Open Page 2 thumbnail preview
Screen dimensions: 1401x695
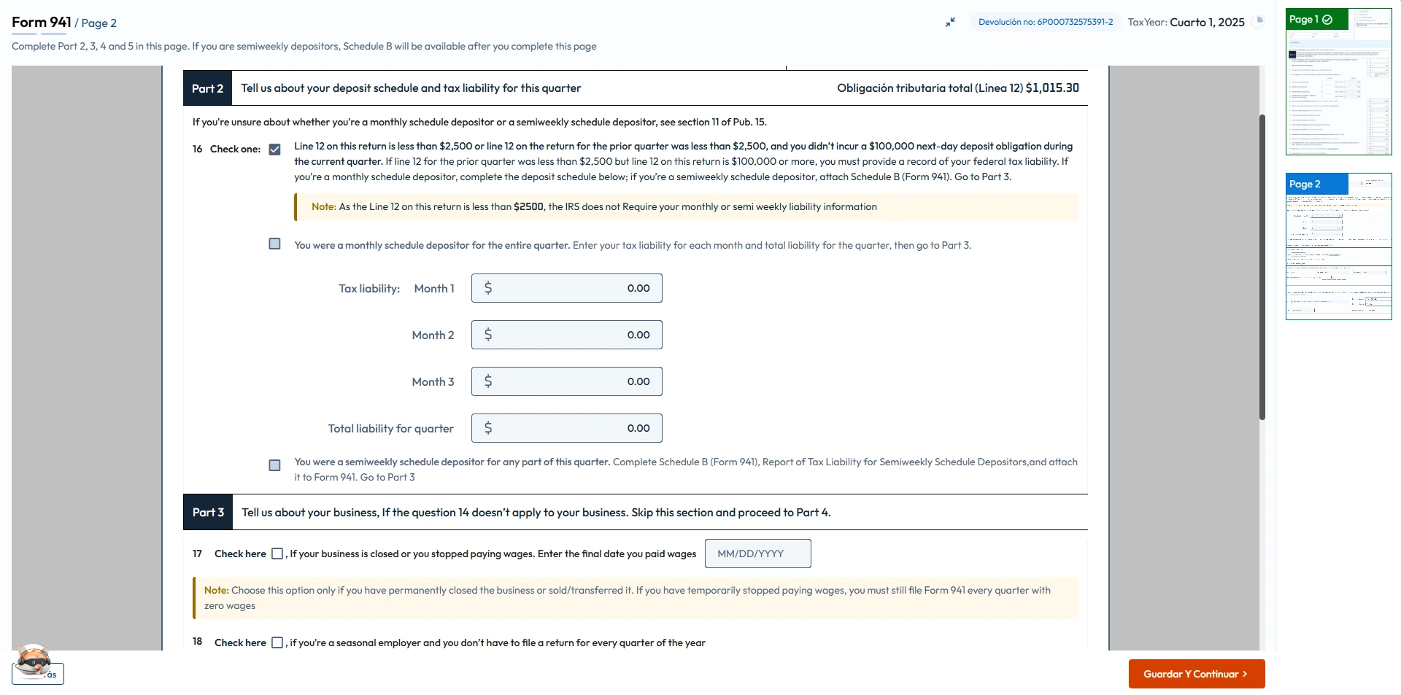(1339, 246)
